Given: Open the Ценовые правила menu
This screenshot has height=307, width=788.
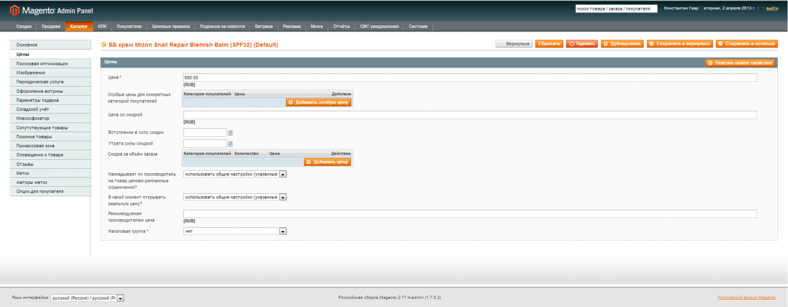Looking at the screenshot, I should point(171,26).
